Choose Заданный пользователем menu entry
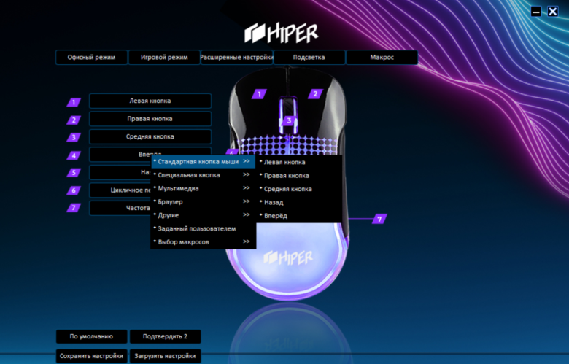This screenshot has width=569, height=364. pos(204,228)
